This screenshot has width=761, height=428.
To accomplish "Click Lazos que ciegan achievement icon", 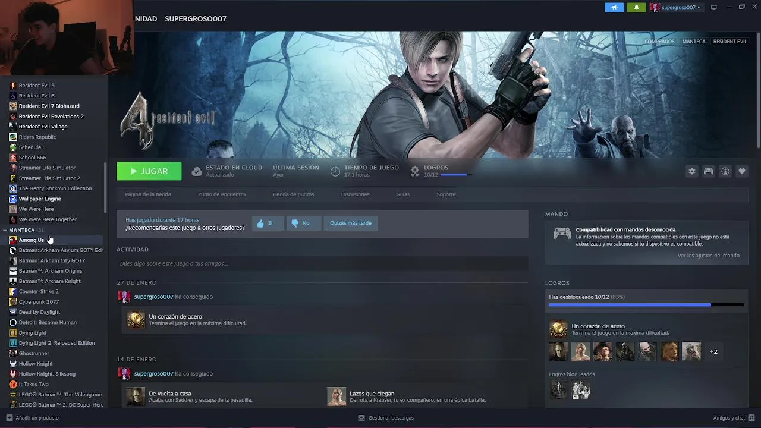I will [337, 396].
